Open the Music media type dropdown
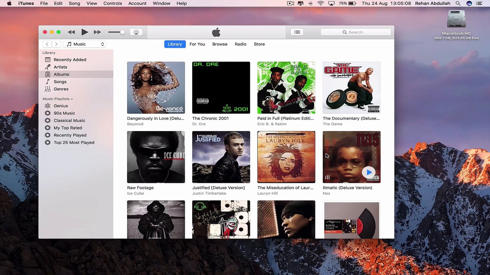Screen dimensions: 490x275 (x=85, y=44)
